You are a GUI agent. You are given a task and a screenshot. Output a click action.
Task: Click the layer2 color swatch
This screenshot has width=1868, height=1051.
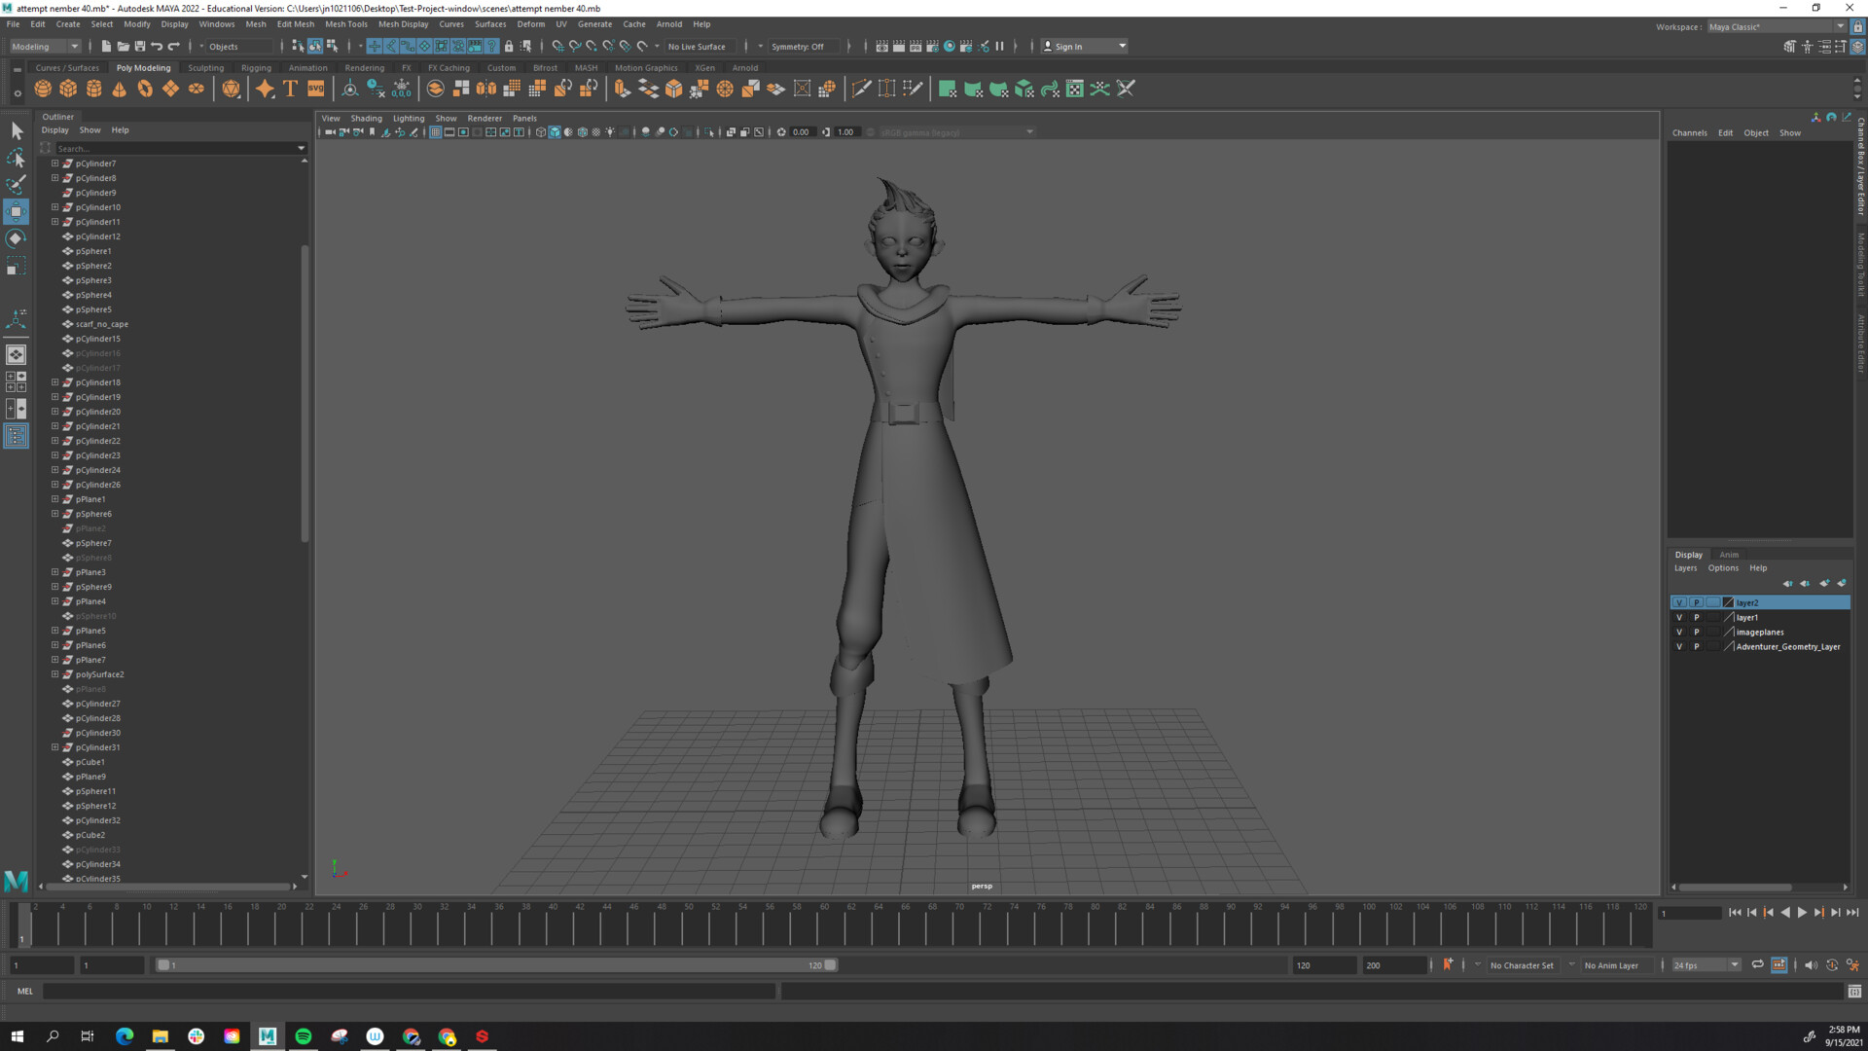[1728, 602]
